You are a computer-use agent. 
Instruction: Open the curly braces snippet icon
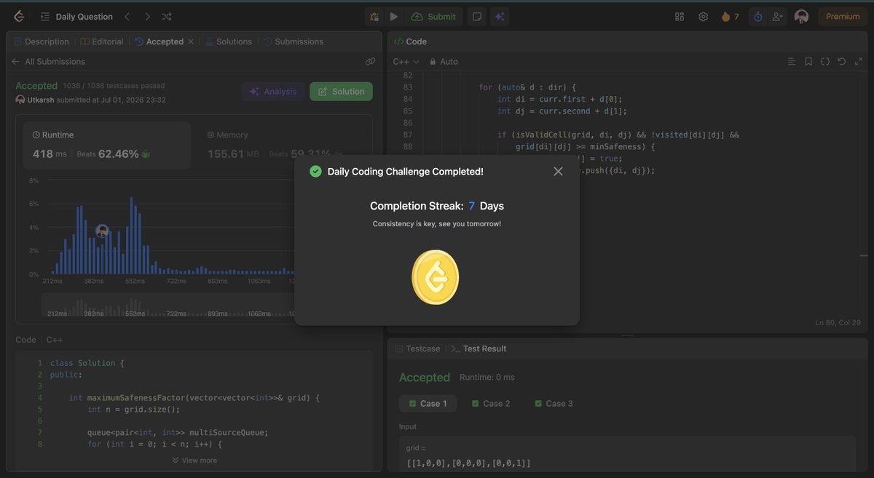(825, 62)
